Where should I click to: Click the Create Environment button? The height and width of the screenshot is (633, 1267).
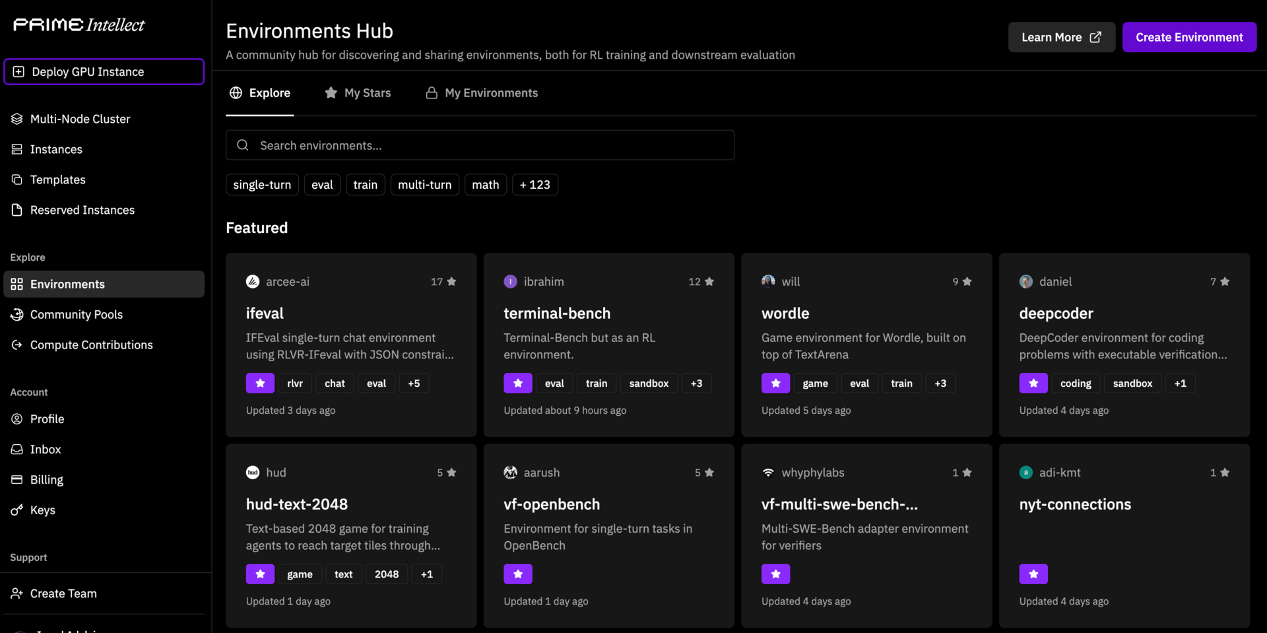click(x=1189, y=37)
